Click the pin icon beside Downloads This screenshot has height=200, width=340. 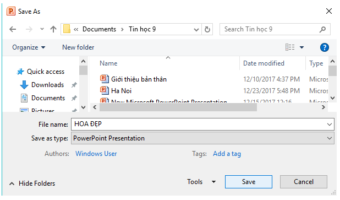74,85
